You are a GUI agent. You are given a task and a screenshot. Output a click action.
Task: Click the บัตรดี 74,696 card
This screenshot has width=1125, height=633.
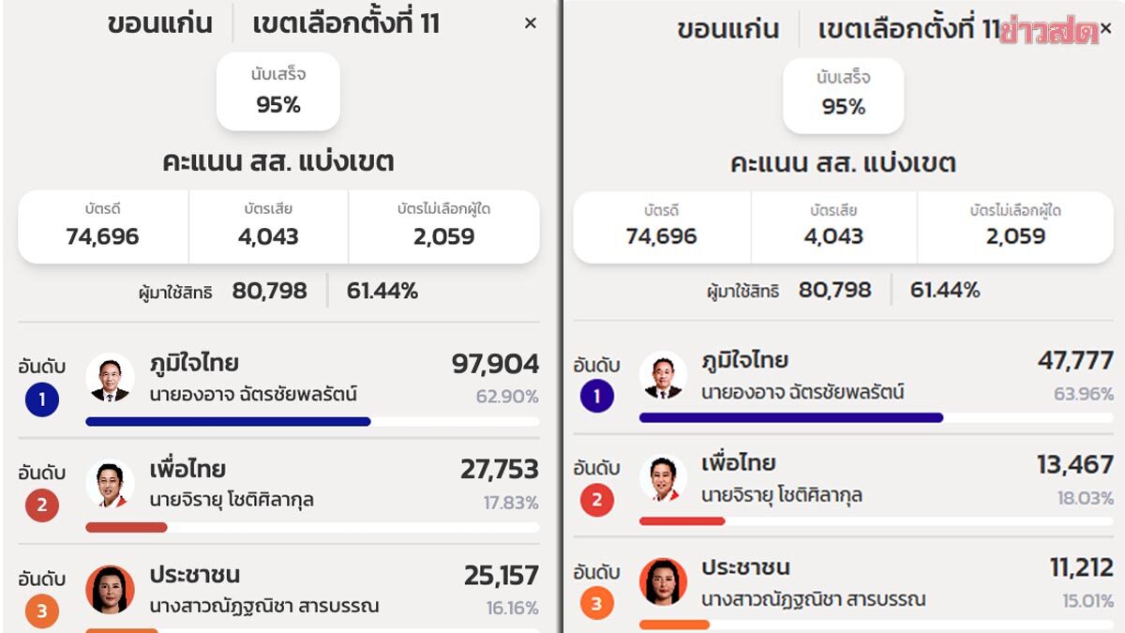click(102, 226)
